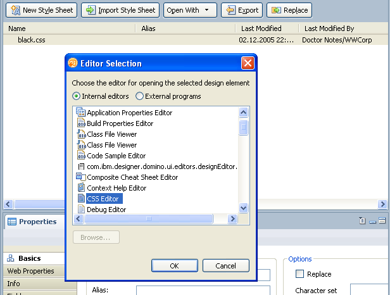Select Application Properties Editor in list
390x295 pixels.
pos(129,113)
